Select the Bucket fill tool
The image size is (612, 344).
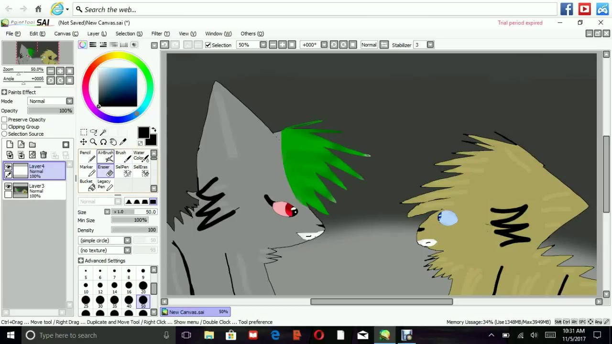pos(87,185)
